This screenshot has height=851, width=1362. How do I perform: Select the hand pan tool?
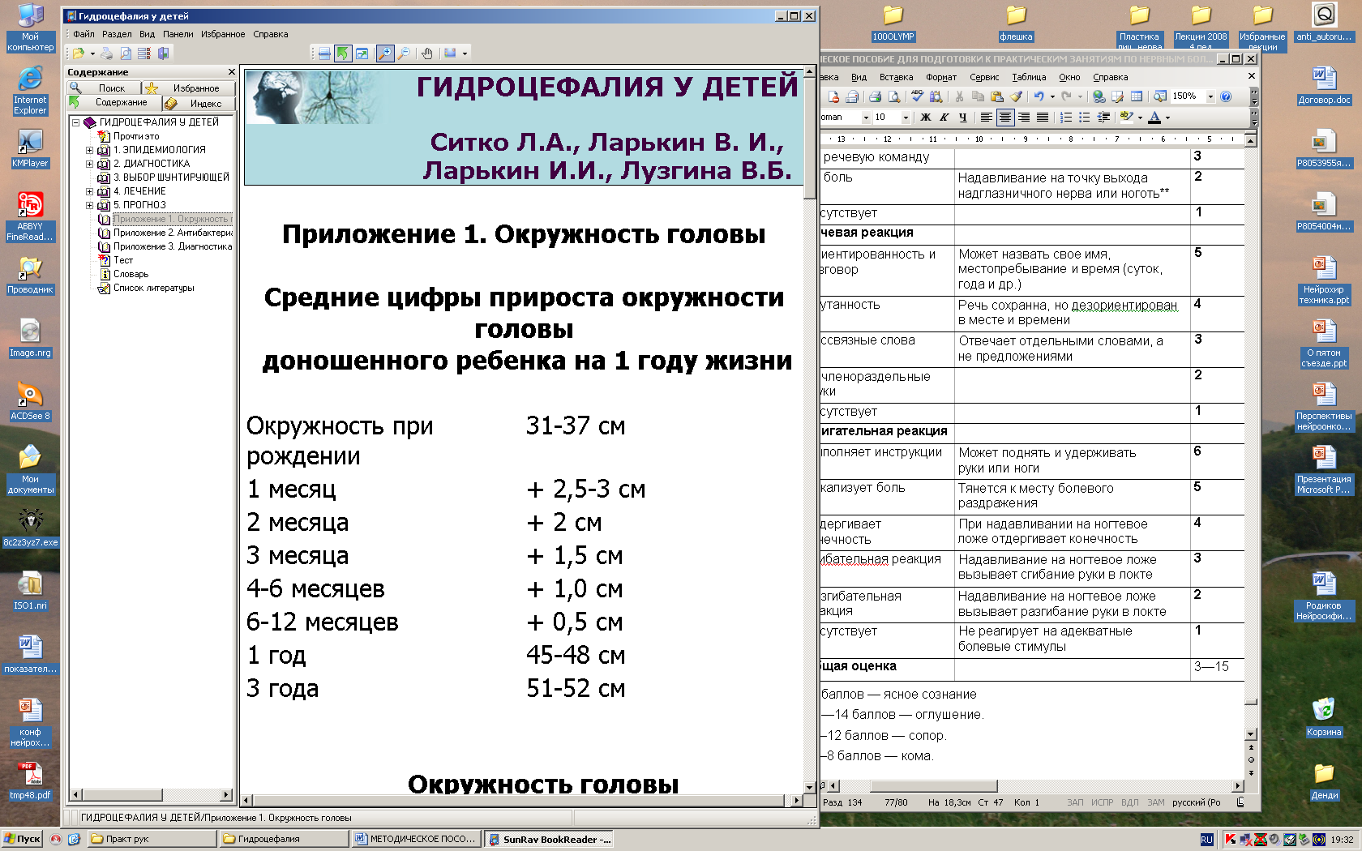click(x=426, y=53)
